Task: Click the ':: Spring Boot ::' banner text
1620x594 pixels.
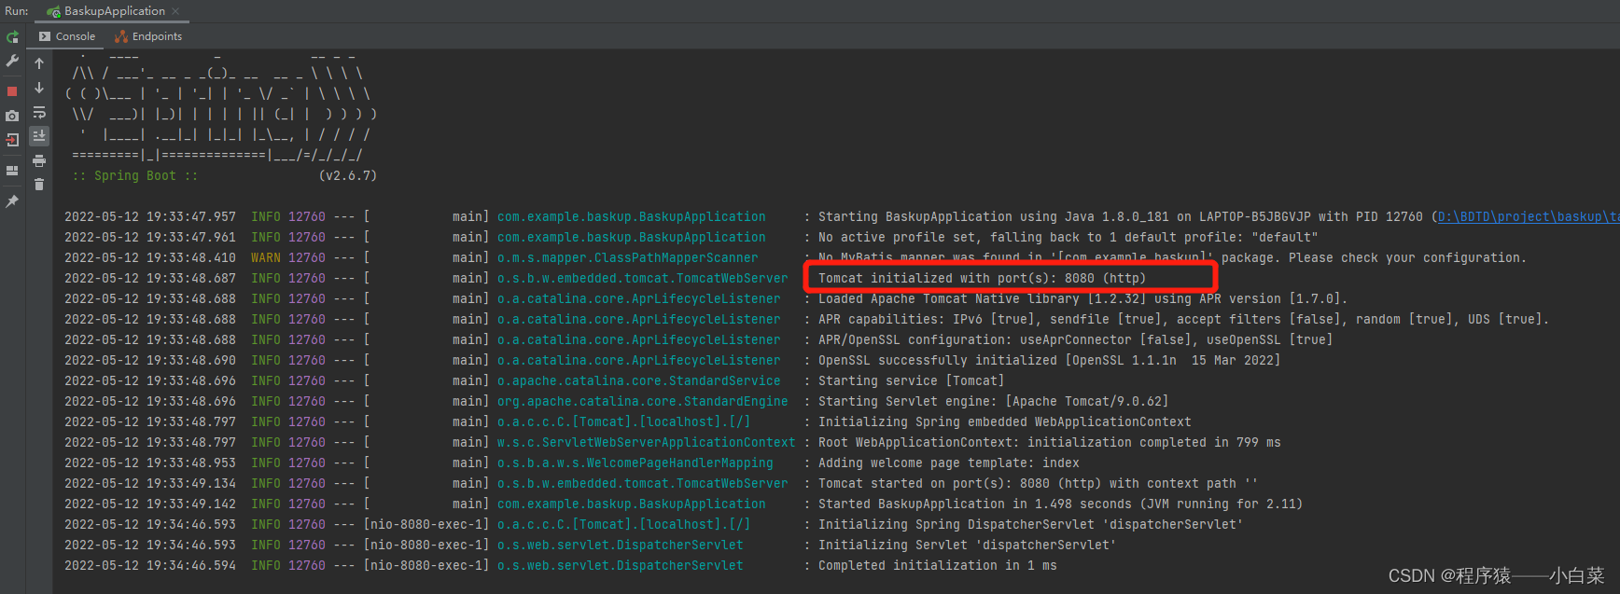Action: coord(134,175)
